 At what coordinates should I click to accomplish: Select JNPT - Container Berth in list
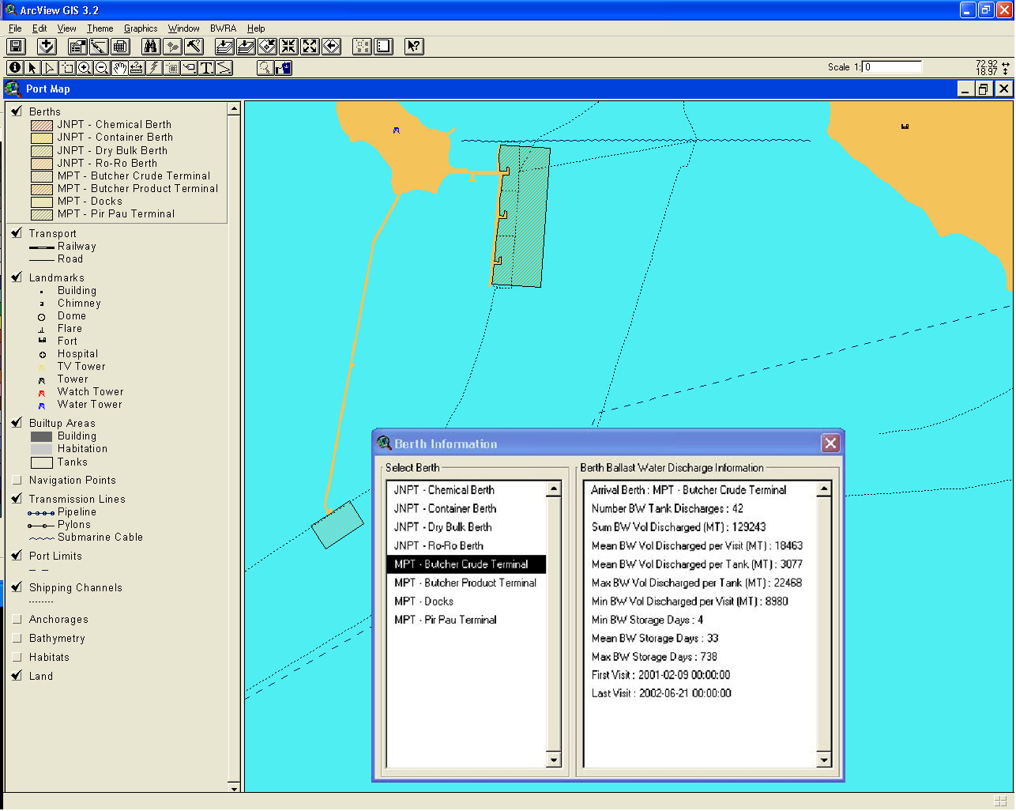pos(445,508)
